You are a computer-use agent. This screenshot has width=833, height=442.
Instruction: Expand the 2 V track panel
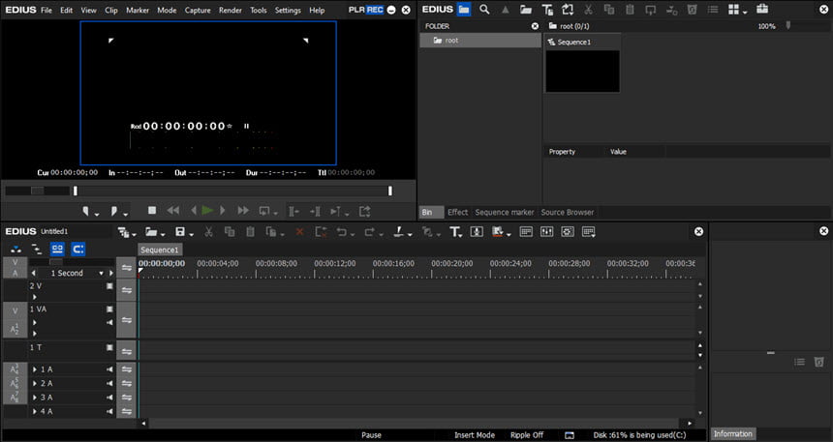pos(35,297)
